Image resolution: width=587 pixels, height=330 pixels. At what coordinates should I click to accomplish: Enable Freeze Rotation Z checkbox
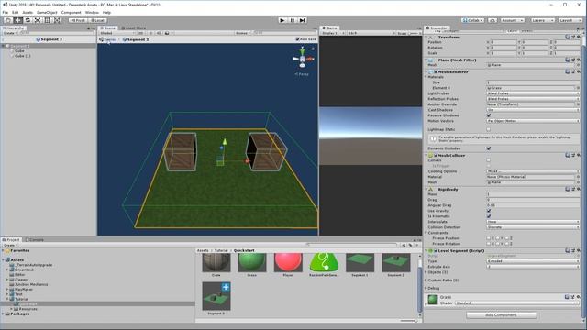(x=506, y=244)
